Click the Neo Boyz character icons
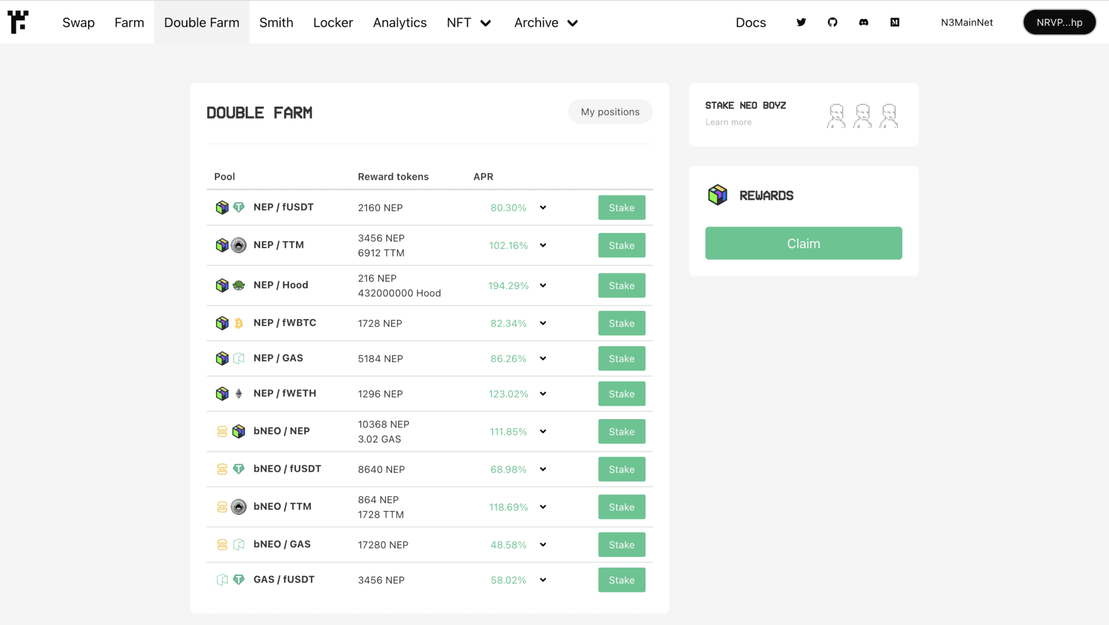 862,116
